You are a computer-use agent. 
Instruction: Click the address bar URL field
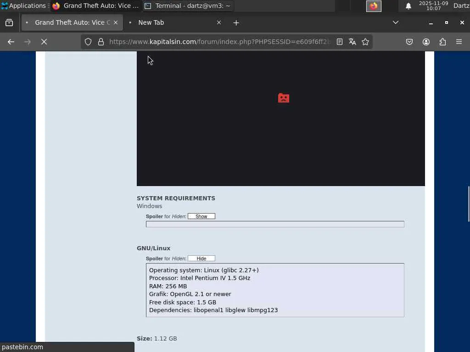click(x=219, y=42)
